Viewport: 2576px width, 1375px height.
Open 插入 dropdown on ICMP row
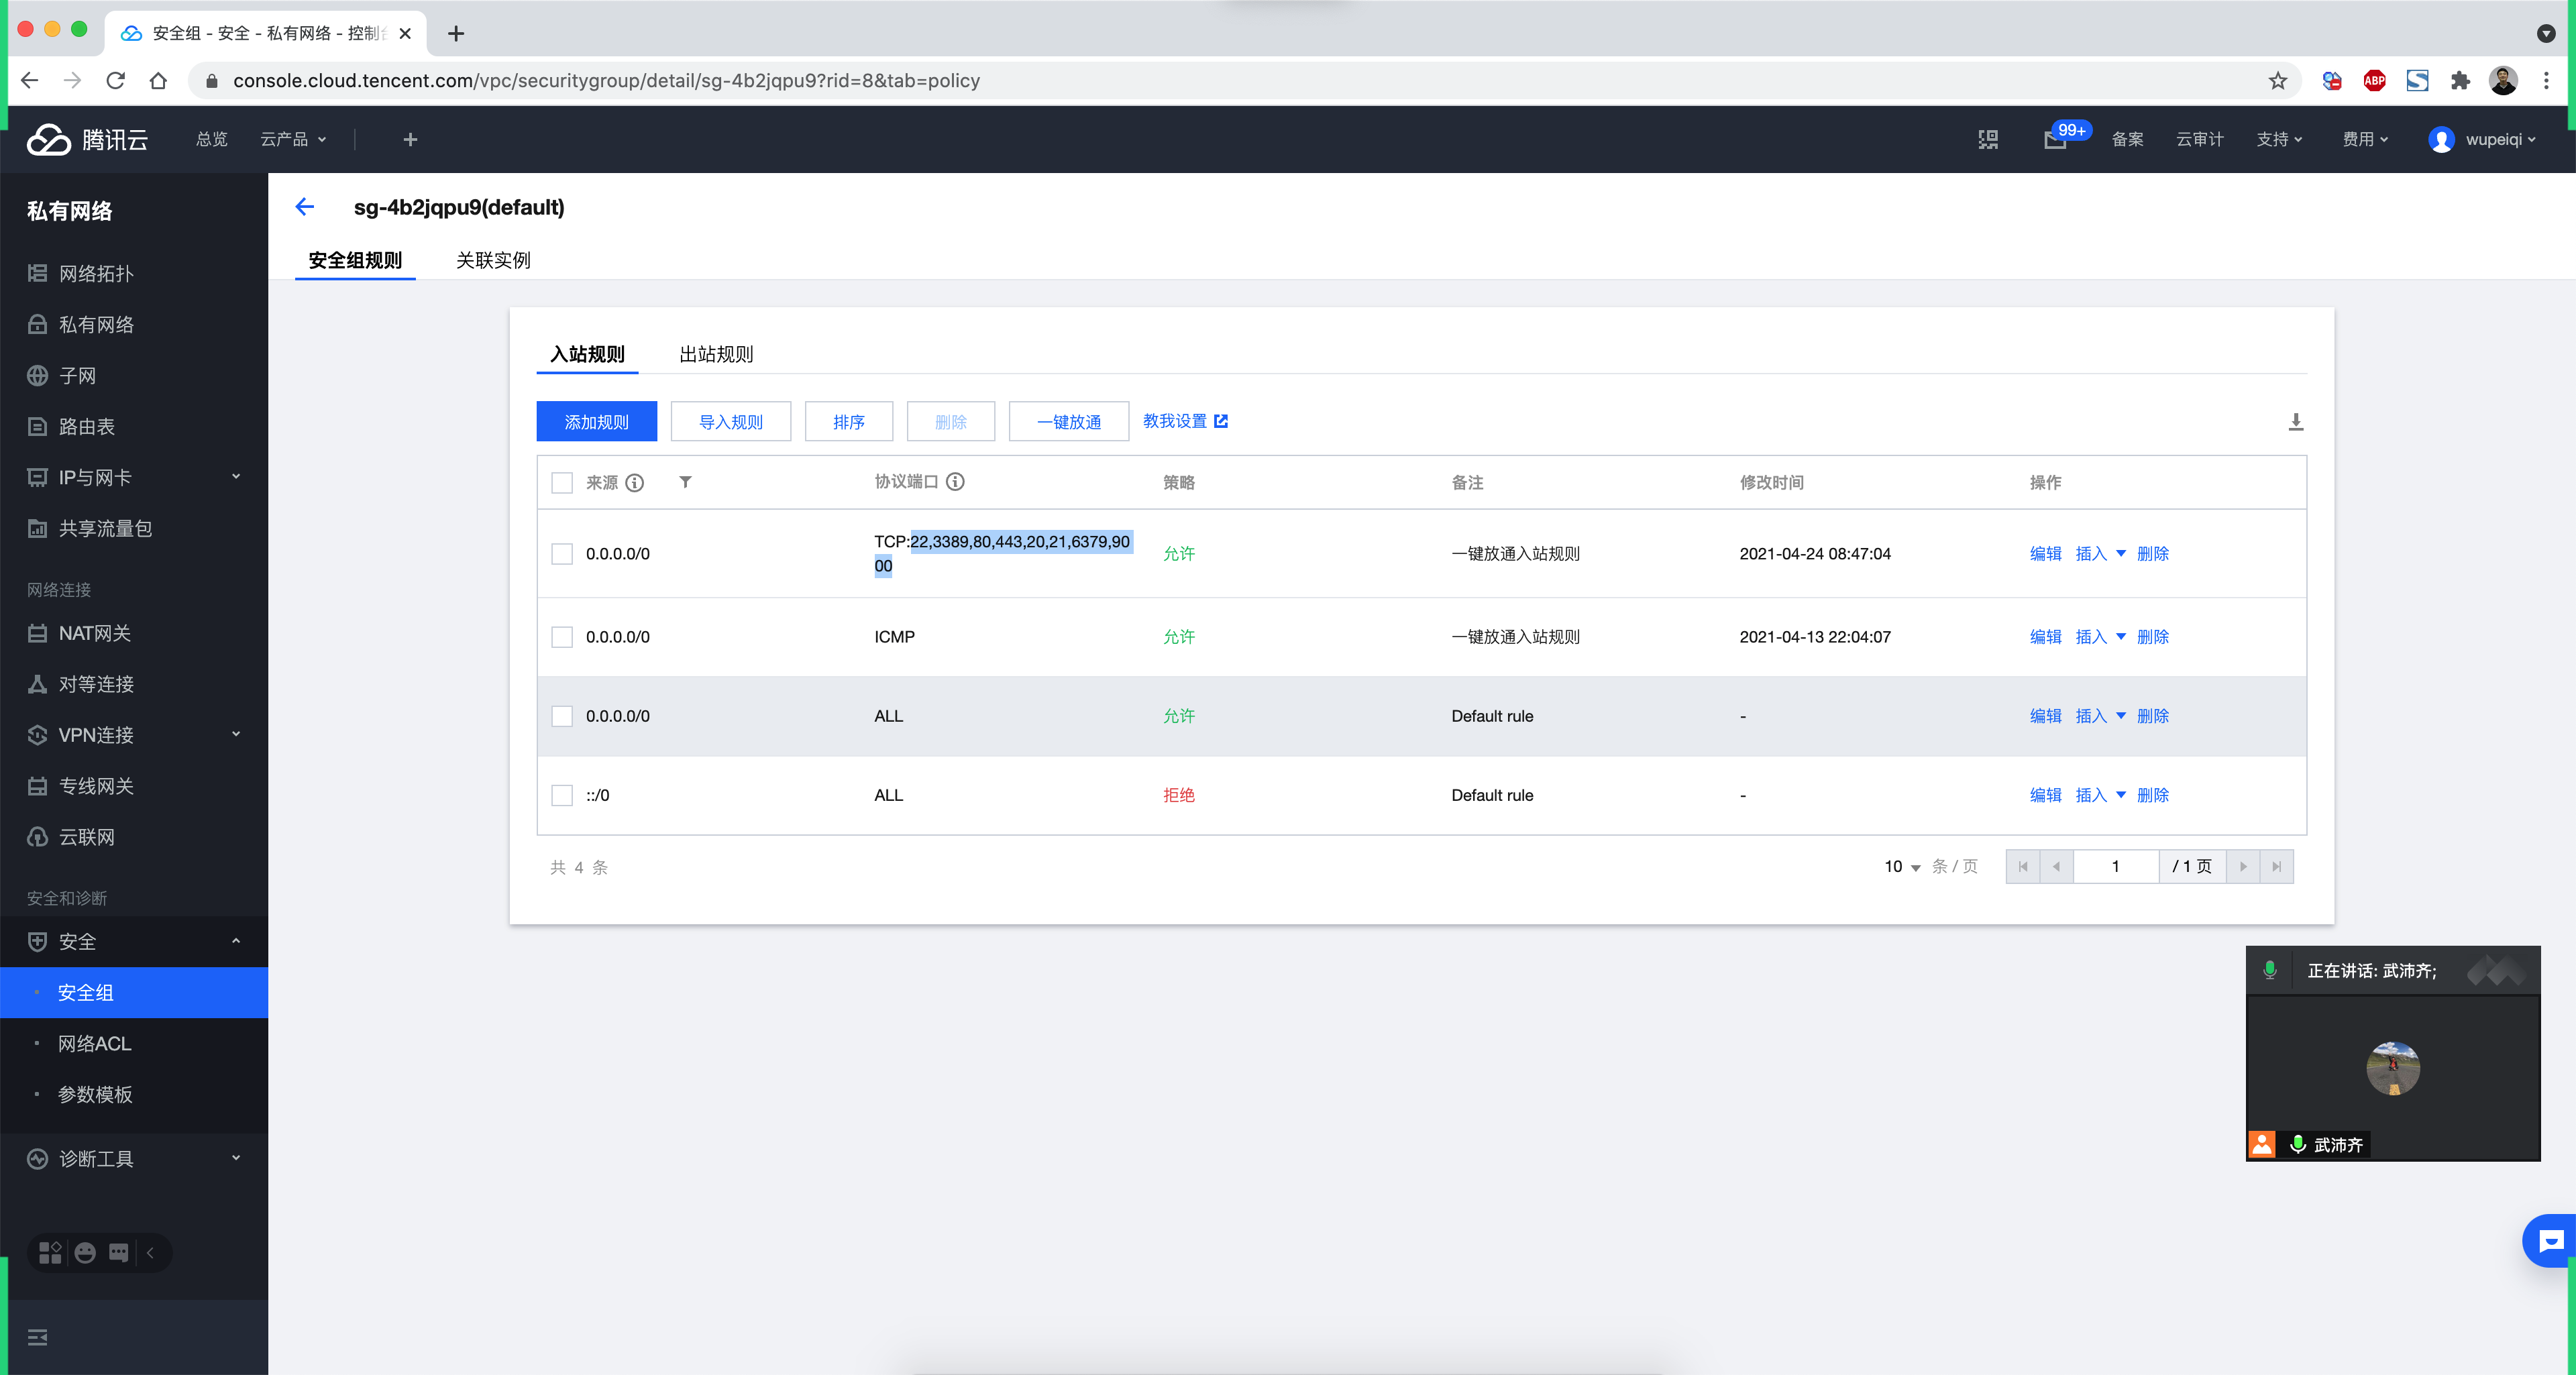2101,637
